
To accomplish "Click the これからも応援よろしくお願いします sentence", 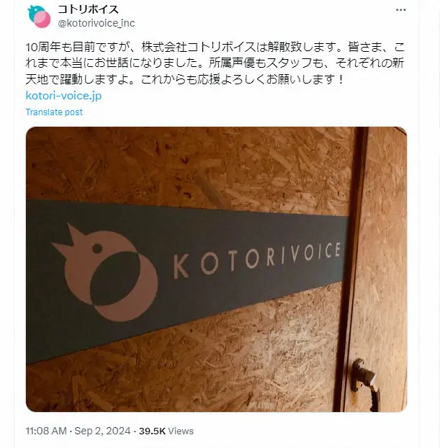I will pos(242,79).
